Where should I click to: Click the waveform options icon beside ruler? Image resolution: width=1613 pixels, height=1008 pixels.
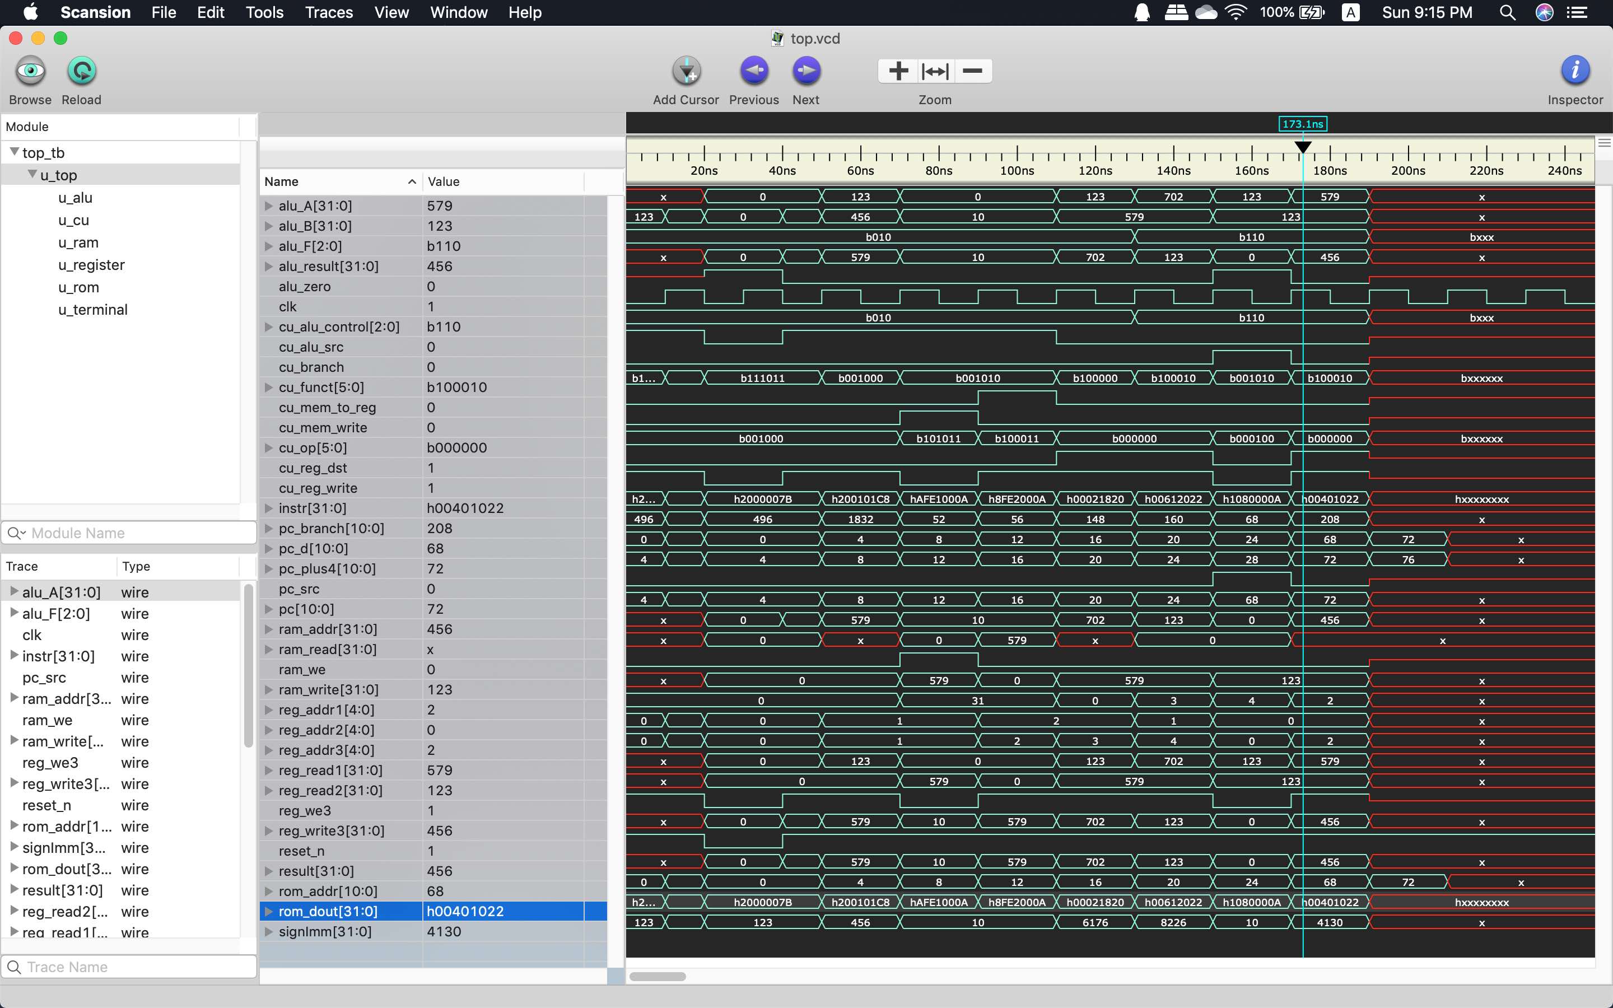tap(1603, 143)
